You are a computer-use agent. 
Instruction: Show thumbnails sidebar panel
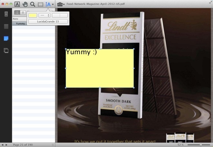click(6, 14)
